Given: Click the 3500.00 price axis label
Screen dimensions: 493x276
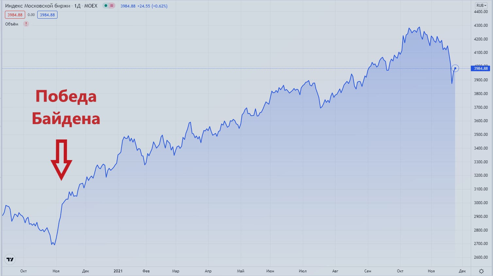Looking at the screenshot, I should tap(481, 135).
